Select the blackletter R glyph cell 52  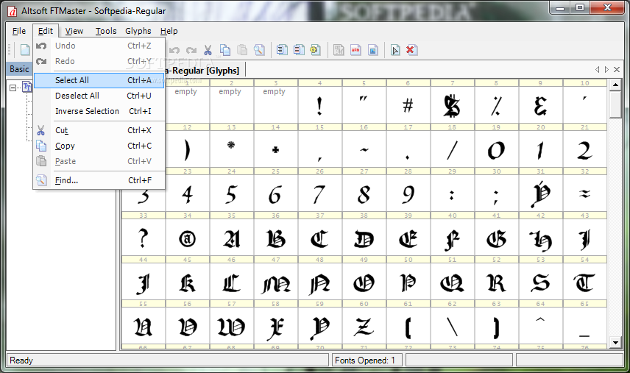[497, 282]
